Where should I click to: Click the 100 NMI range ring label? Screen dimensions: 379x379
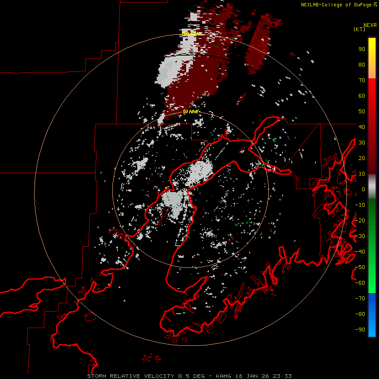click(x=190, y=34)
